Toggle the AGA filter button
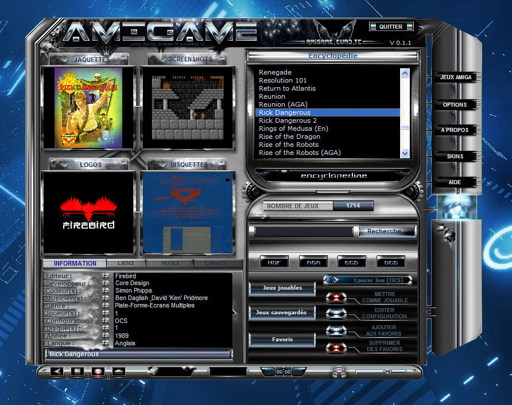This screenshot has height=405, width=512. (313, 262)
